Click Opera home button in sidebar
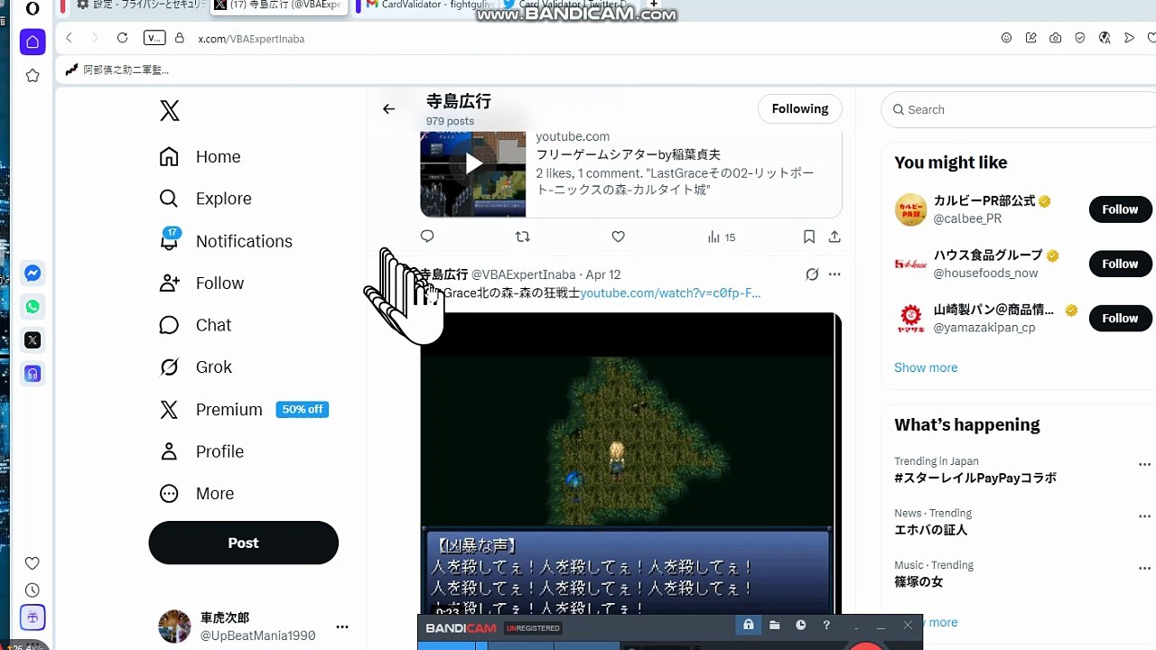 click(33, 42)
